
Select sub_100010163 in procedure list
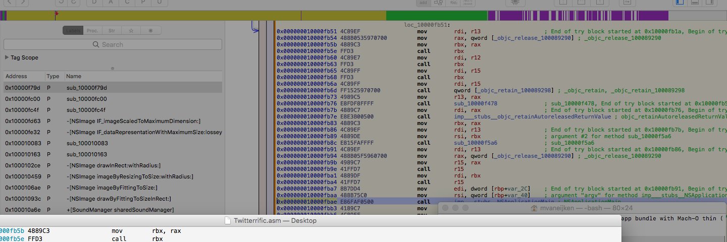(113, 154)
